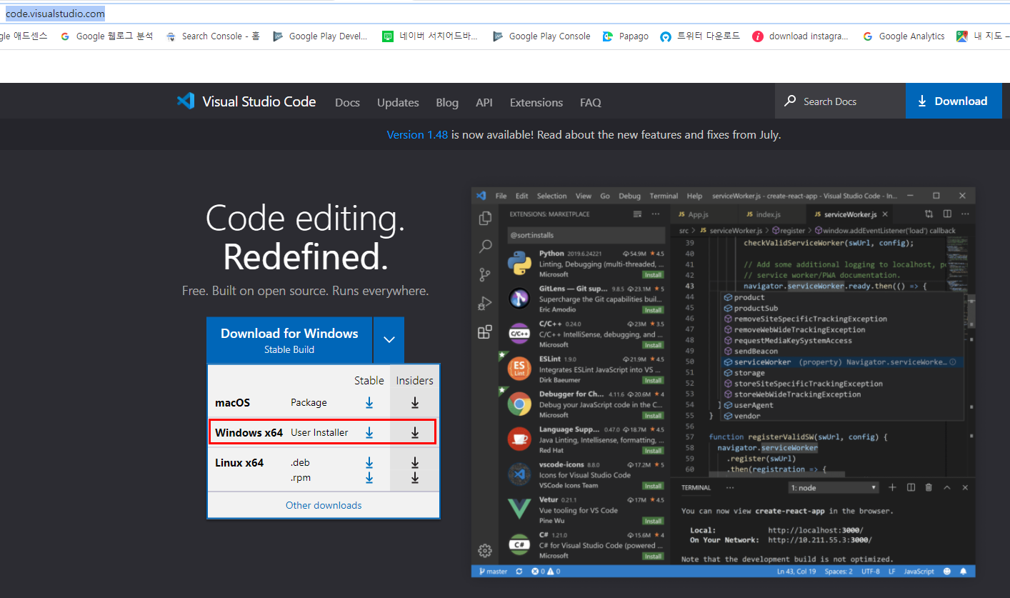Screen dimensions: 1010x598
Task: Open the Papago bookmark
Action: 626,36
